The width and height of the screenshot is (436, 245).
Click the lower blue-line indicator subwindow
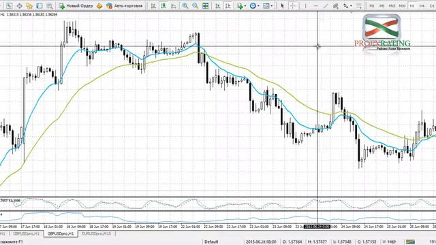coord(218,218)
